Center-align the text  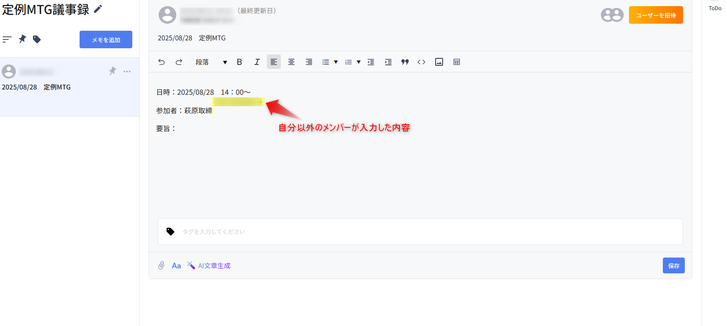(291, 62)
